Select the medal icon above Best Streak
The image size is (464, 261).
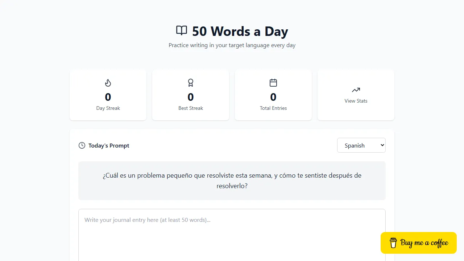[x=190, y=83]
